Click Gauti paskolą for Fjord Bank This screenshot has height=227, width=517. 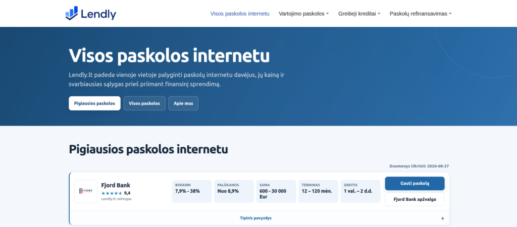[x=415, y=184]
